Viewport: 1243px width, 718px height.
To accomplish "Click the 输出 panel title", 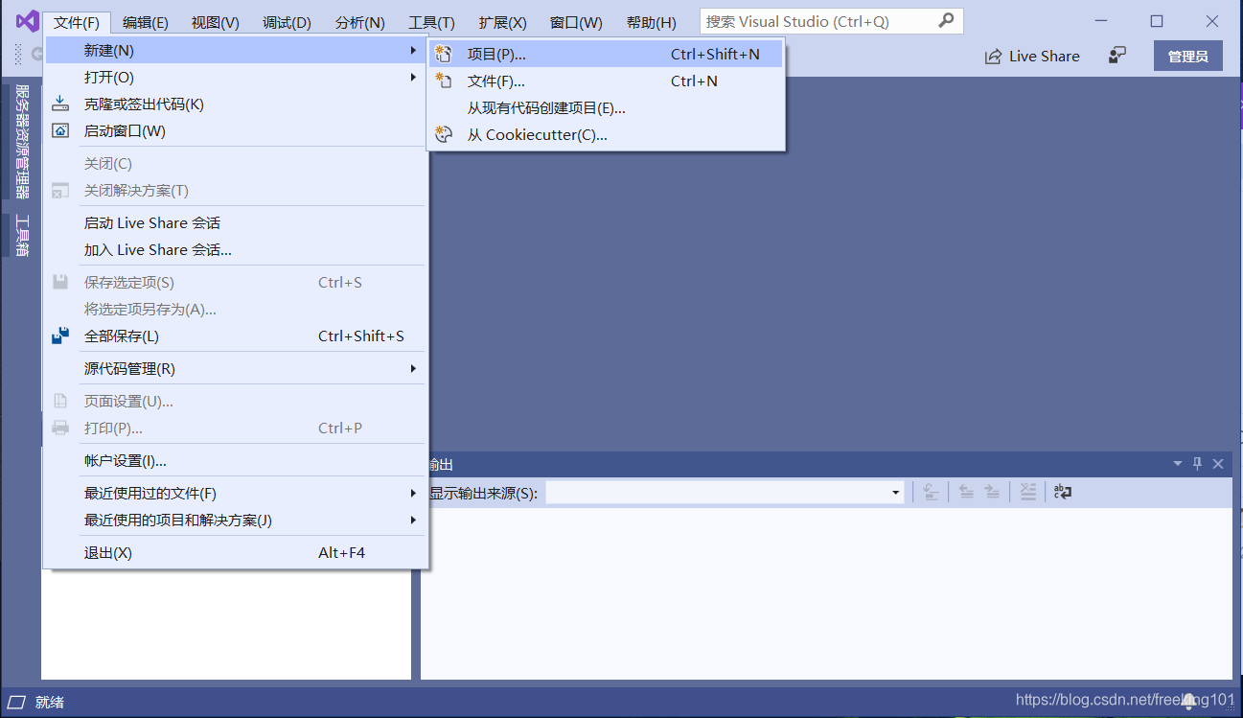I will point(441,465).
